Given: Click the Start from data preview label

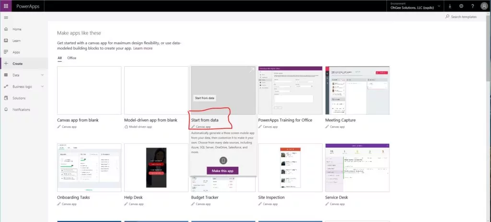Looking at the screenshot, I should click(x=204, y=98).
